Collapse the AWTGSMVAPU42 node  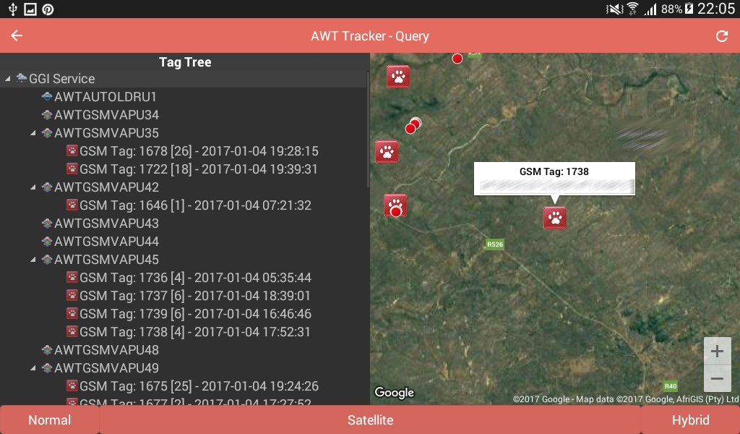coord(33,187)
